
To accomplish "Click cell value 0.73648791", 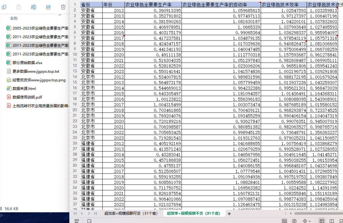I will click(284, 132).
